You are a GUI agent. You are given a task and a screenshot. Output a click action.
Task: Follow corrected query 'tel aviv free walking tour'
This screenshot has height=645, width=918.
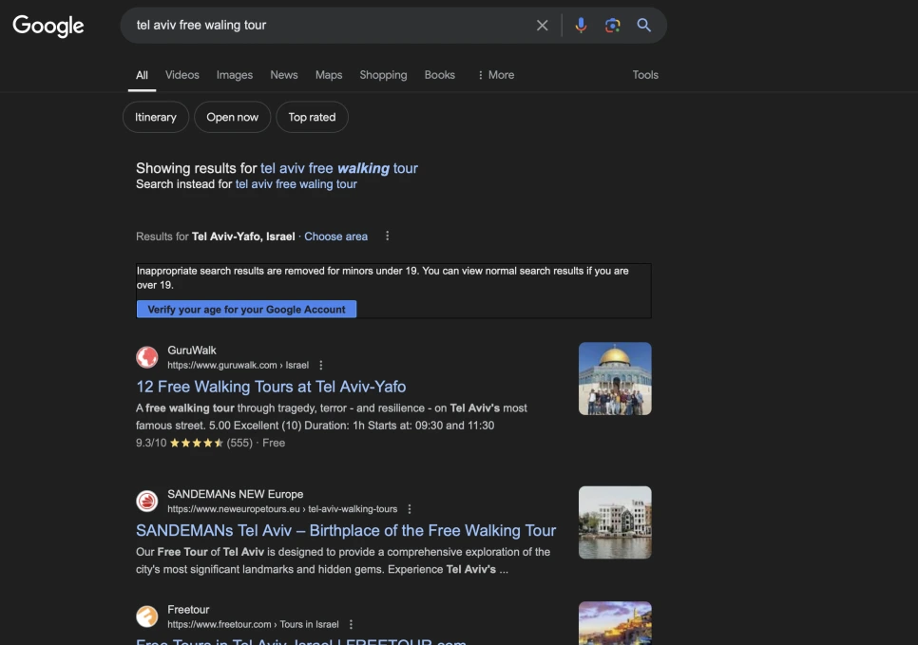339,168
